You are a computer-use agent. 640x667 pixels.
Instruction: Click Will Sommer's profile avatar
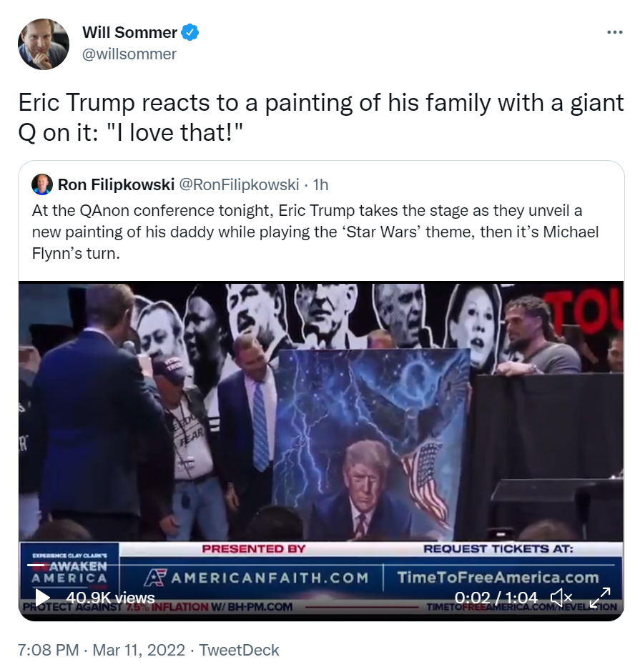tap(44, 44)
